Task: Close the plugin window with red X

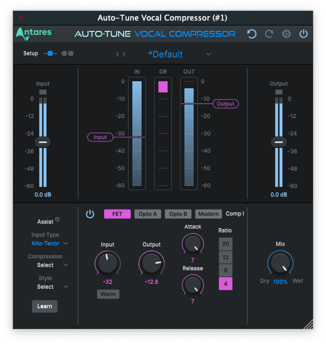Action: [x=21, y=18]
